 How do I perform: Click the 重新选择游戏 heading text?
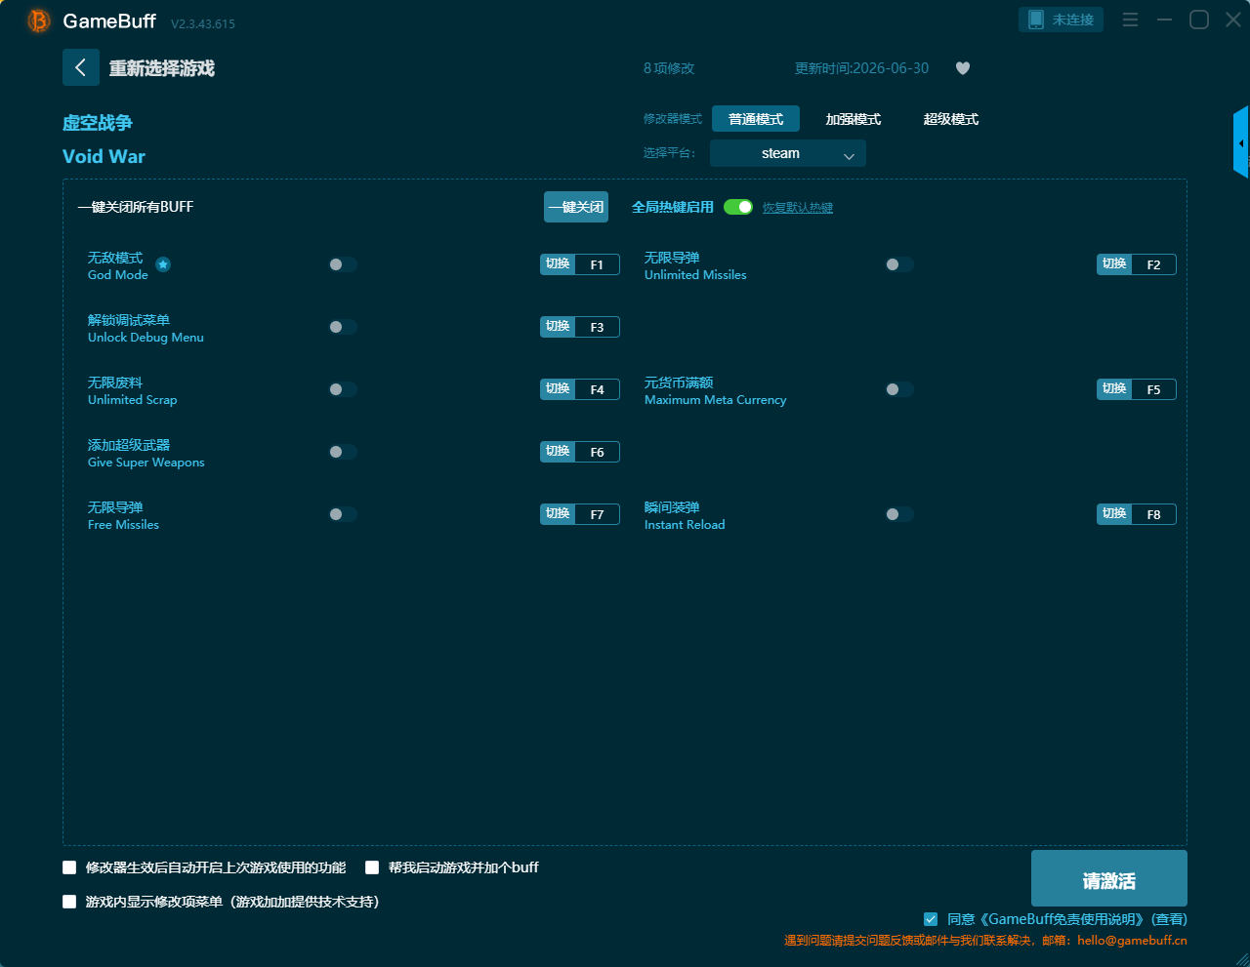pos(161,68)
